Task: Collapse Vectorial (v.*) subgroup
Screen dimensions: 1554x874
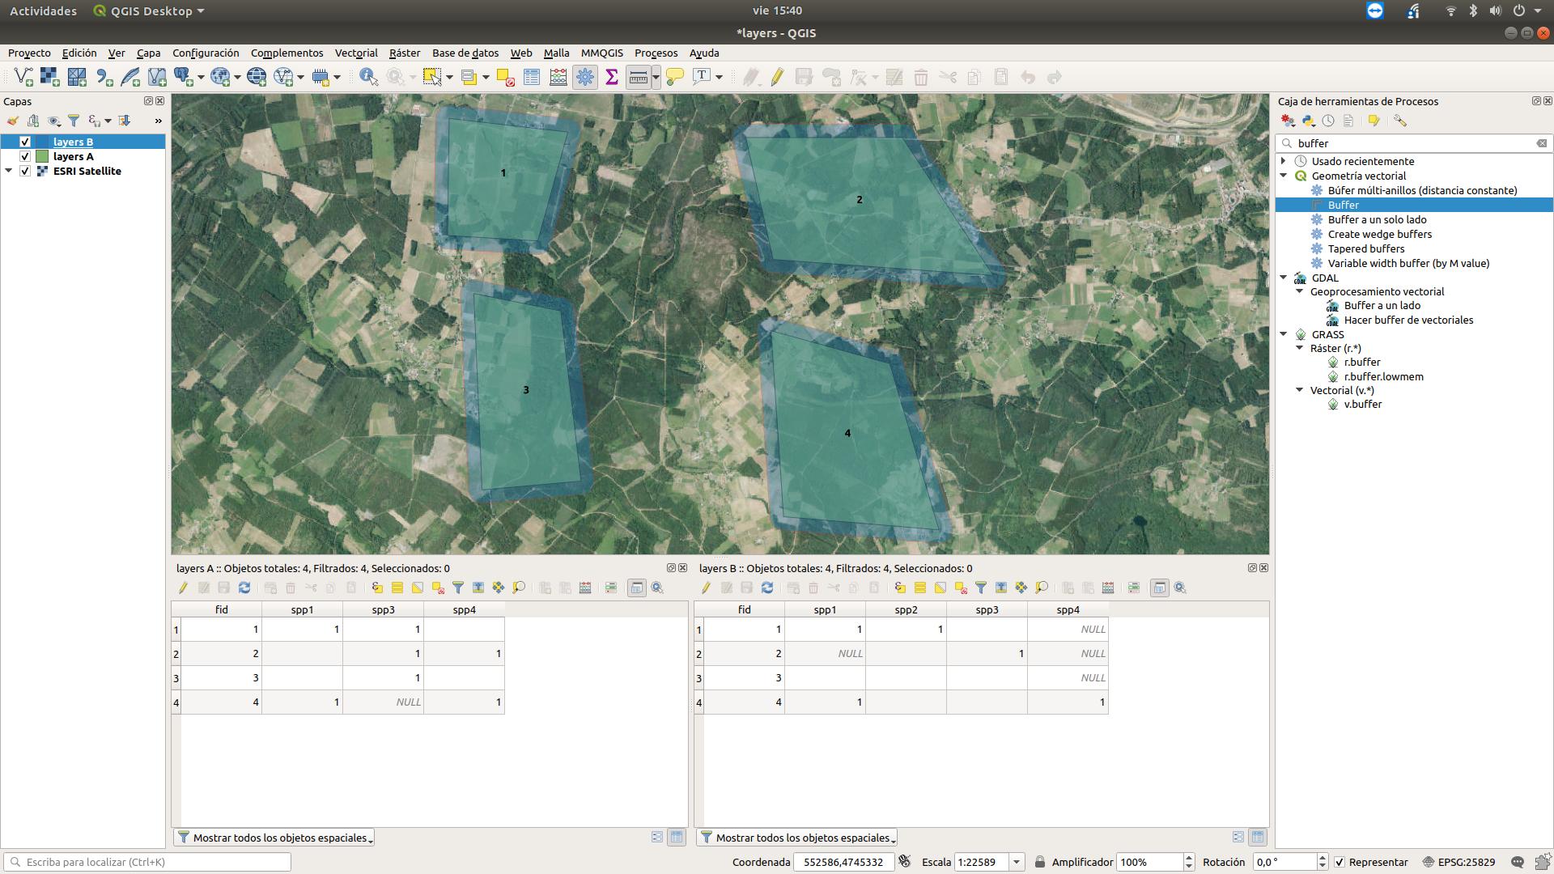Action: (1300, 390)
